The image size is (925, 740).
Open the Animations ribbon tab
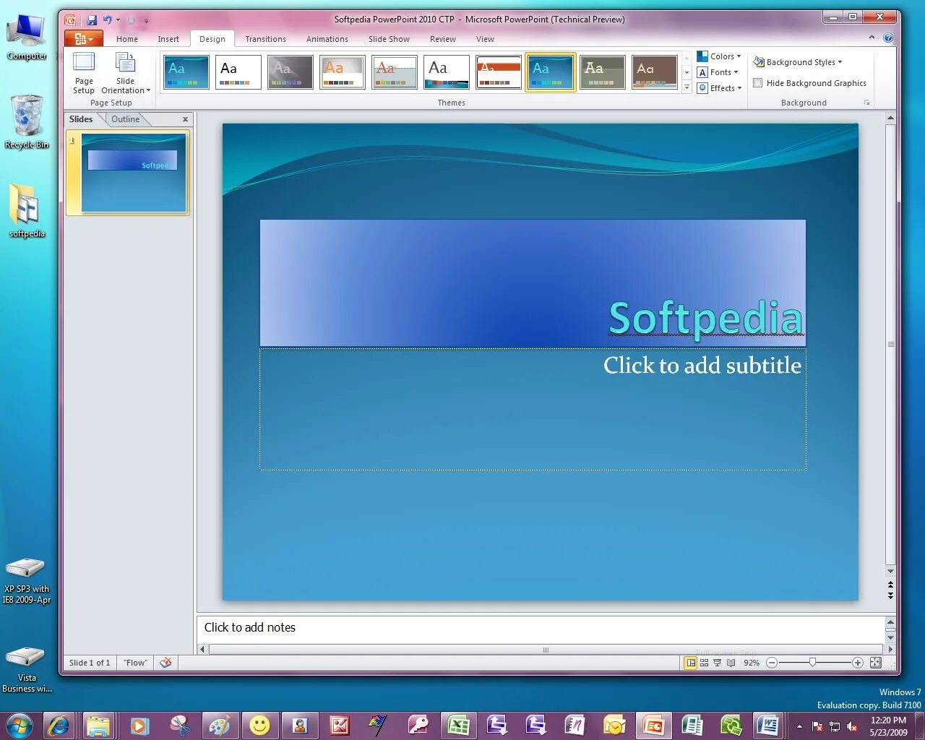327,39
